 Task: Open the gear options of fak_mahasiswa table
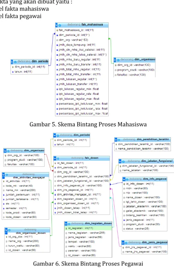[60, 25]
